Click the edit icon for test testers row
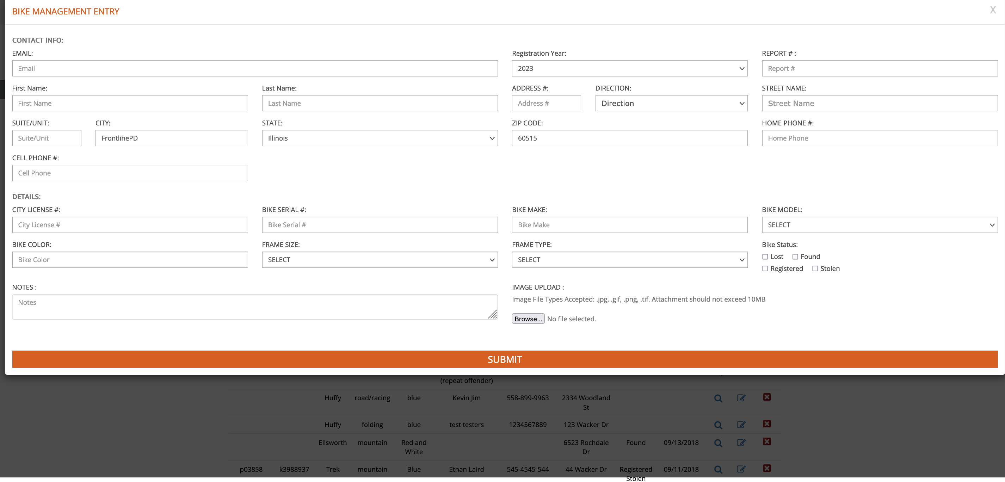This screenshot has height=482, width=1005. click(x=741, y=425)
